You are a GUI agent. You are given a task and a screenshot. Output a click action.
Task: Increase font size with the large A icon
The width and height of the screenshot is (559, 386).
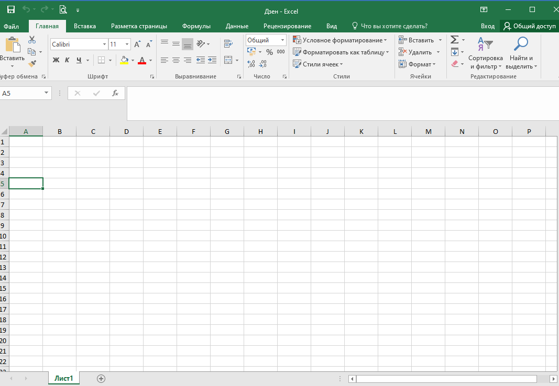click(x=137, y=44)
